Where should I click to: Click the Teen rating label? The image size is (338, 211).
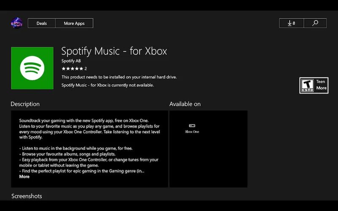click(321, 81)
